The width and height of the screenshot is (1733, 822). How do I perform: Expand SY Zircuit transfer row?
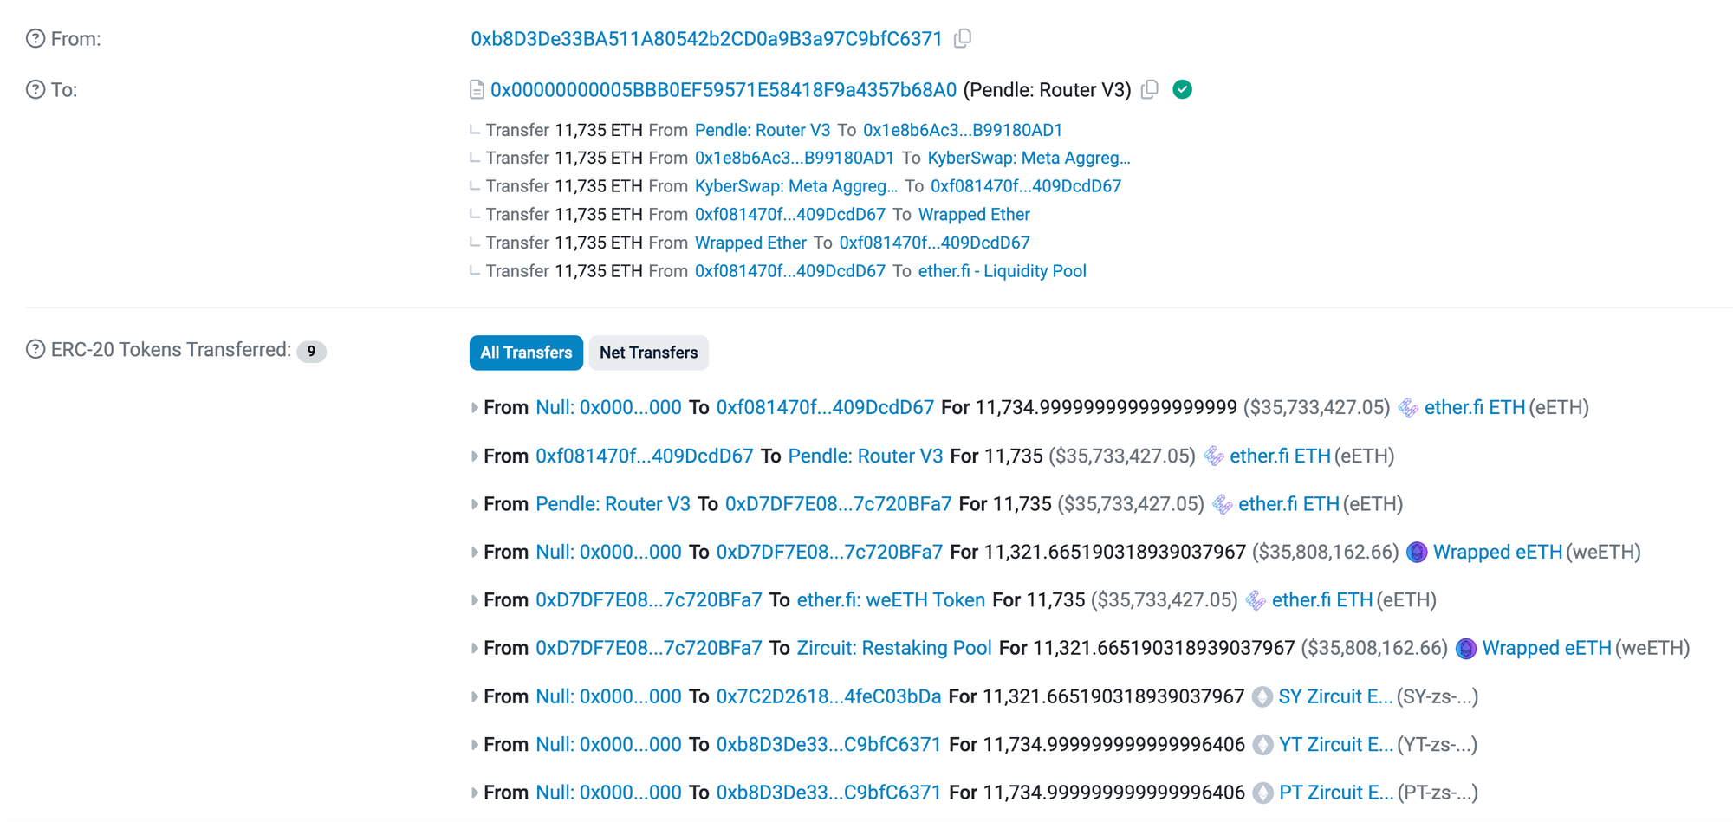(x=474, y=697)
